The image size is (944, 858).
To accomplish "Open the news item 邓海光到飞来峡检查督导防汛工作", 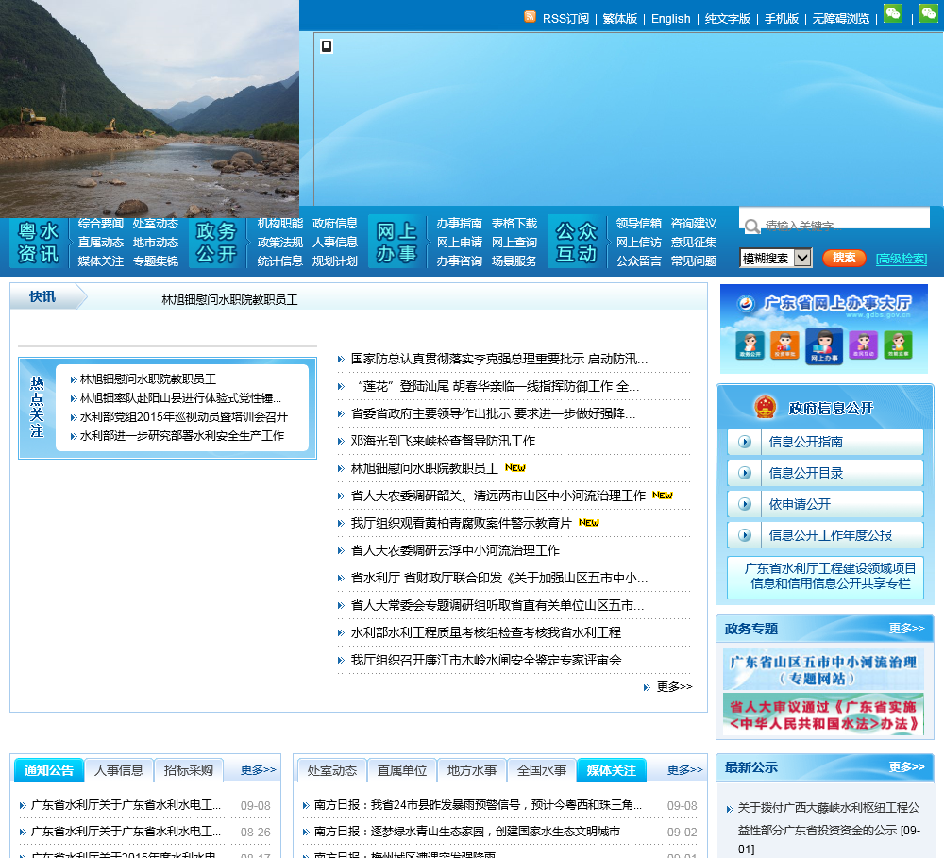I will click(443, 441).
